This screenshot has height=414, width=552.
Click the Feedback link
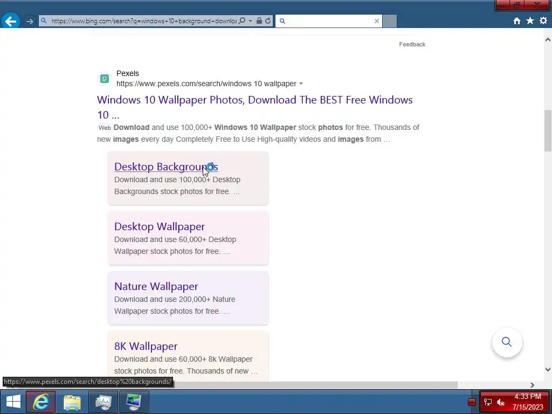coord(412,44)
